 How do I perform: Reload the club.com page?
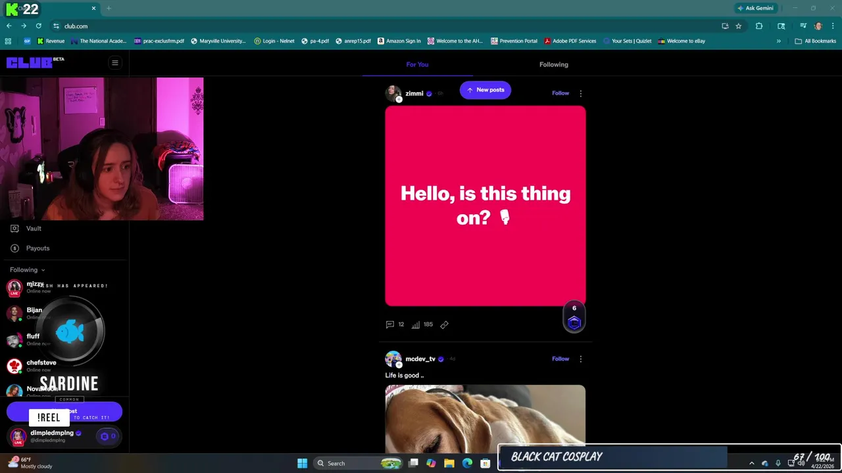coord(39,26)
